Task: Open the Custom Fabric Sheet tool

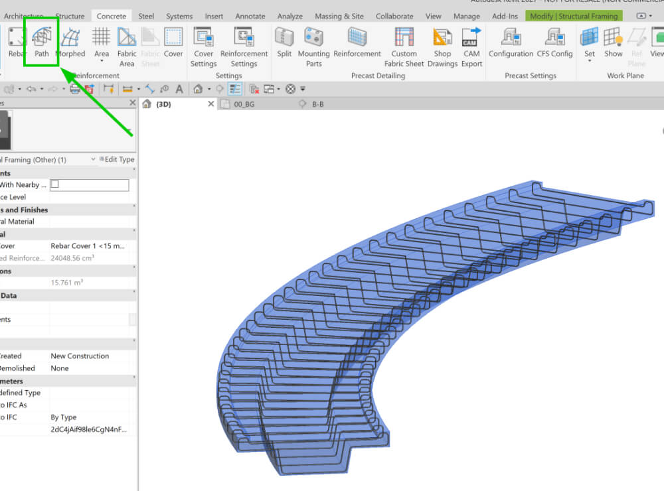Action: point(404,47)
